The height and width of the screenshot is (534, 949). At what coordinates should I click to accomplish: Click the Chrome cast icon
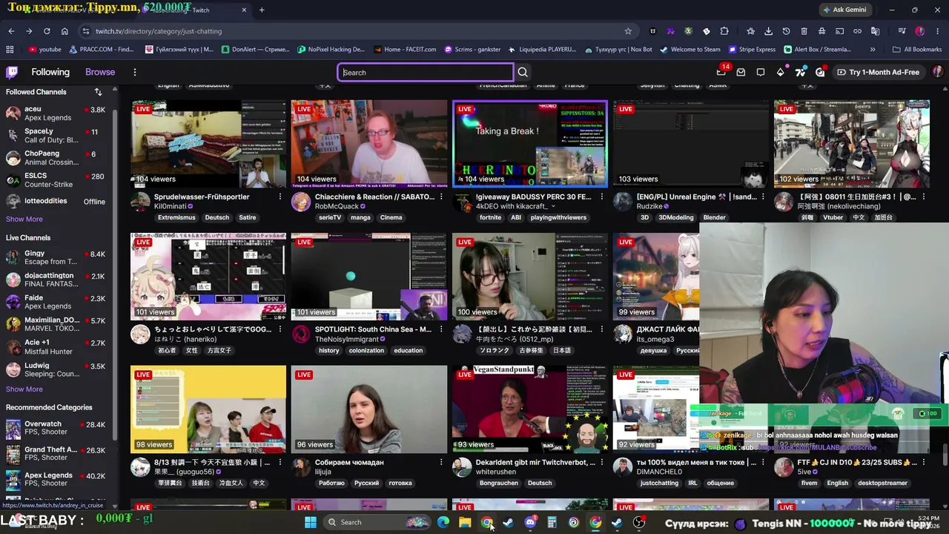coord(840,31)
